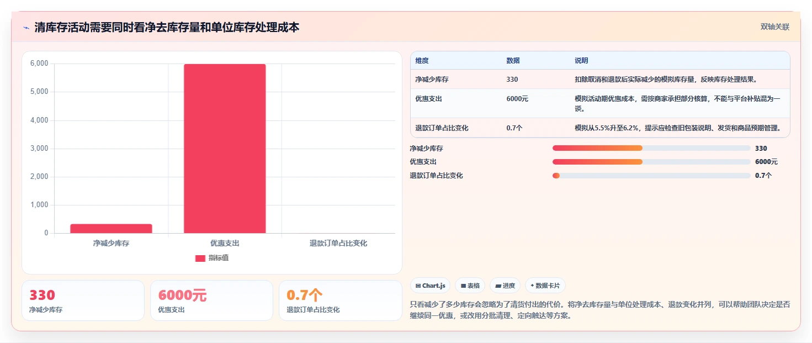The height and width of the screenshot is (343, 812).
Task: Click the icon inside the Chart.js chip
Action: pyautogui.click(x=418, y=286)
